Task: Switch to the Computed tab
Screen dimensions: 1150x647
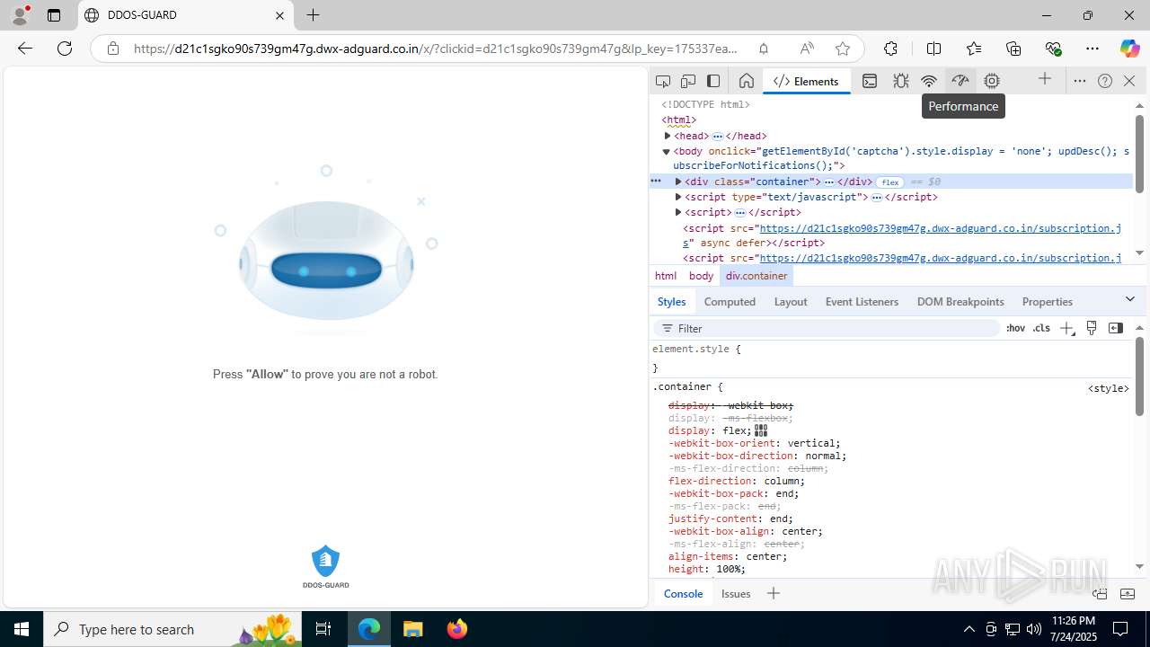Action: pyautogui.click(x=730, y=302)
